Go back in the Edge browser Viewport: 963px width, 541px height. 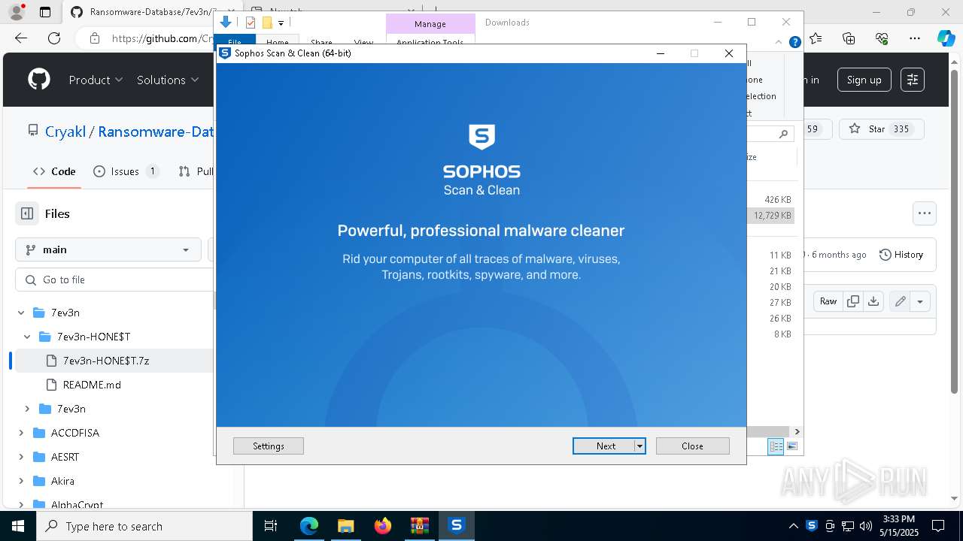point(21,38)
